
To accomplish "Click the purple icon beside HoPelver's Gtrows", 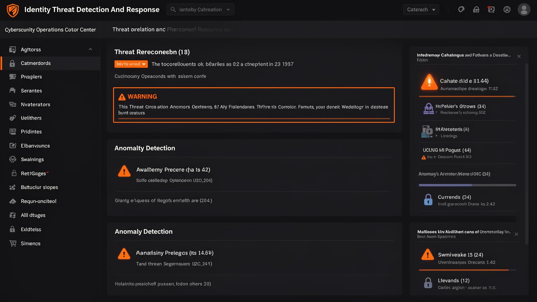I will click(428, 109).
